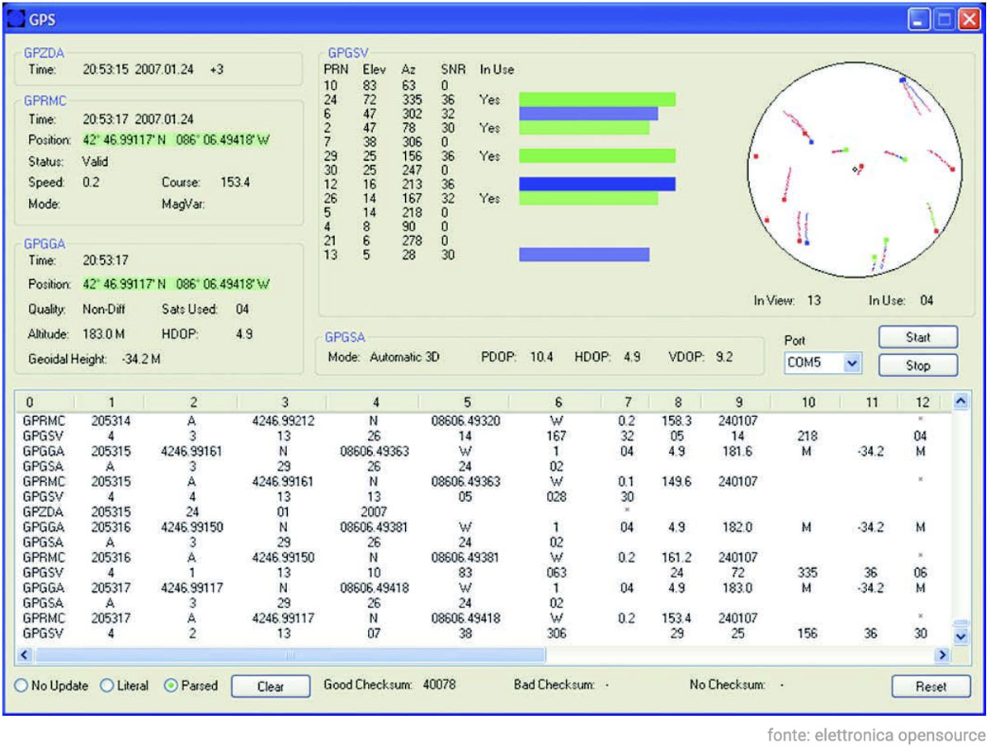Click the column header labeled 3

coord(283,402)
